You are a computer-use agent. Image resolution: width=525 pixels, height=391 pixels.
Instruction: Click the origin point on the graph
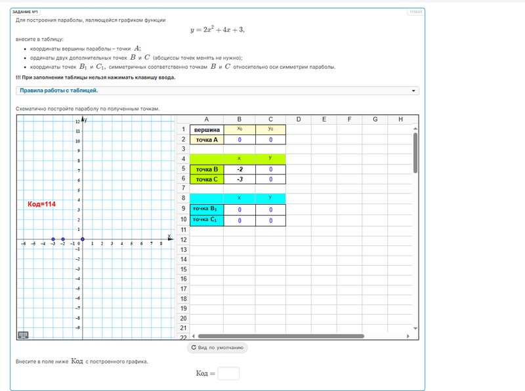[83, 239]
